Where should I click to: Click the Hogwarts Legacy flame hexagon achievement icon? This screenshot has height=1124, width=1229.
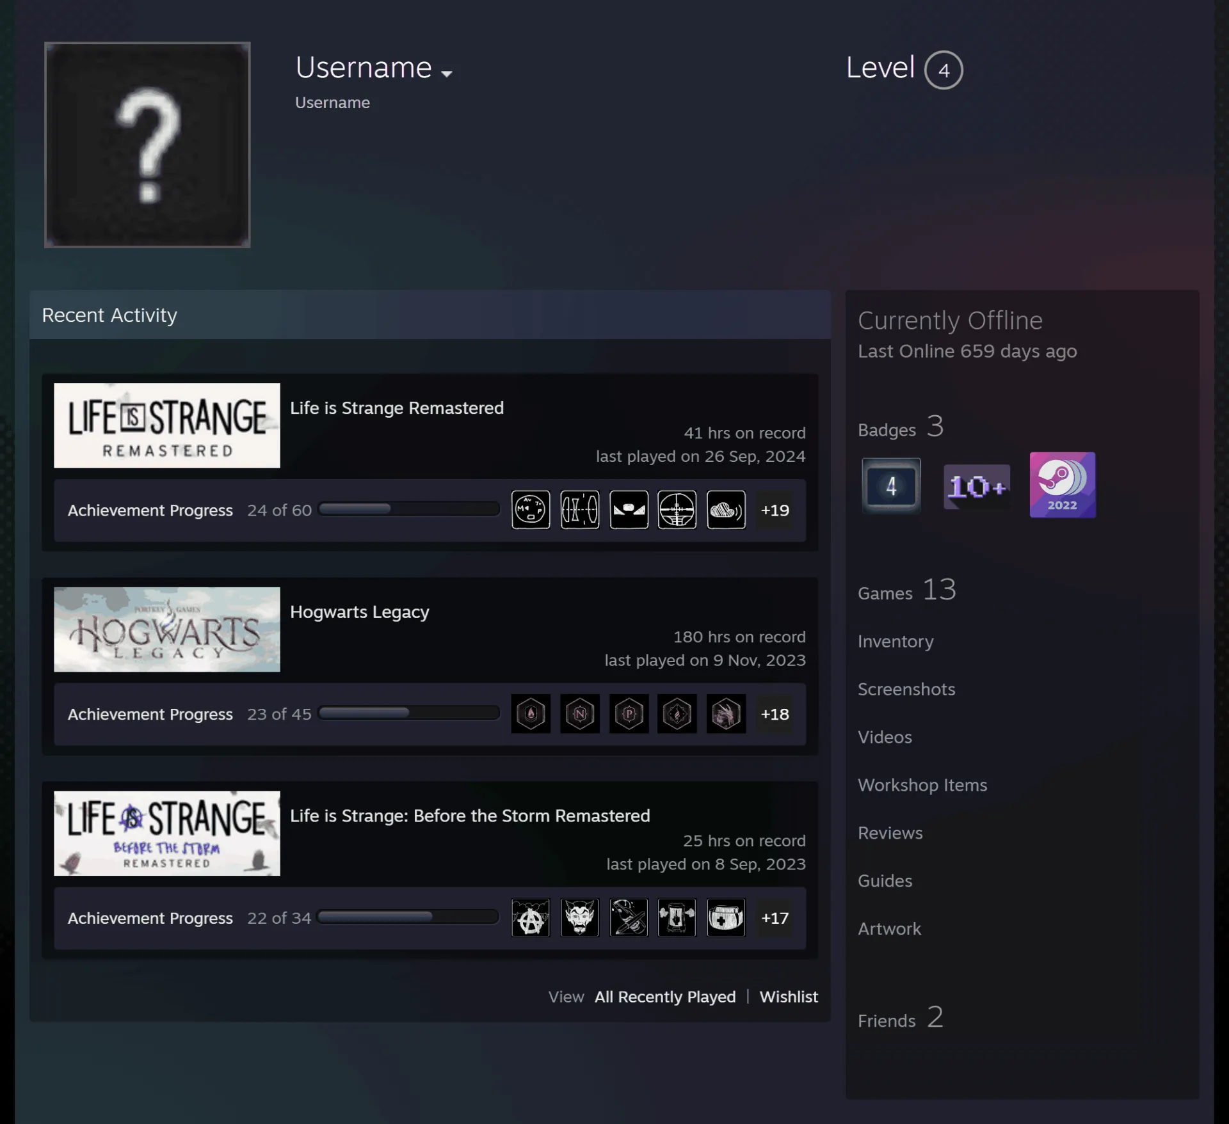tap(531, 713)
